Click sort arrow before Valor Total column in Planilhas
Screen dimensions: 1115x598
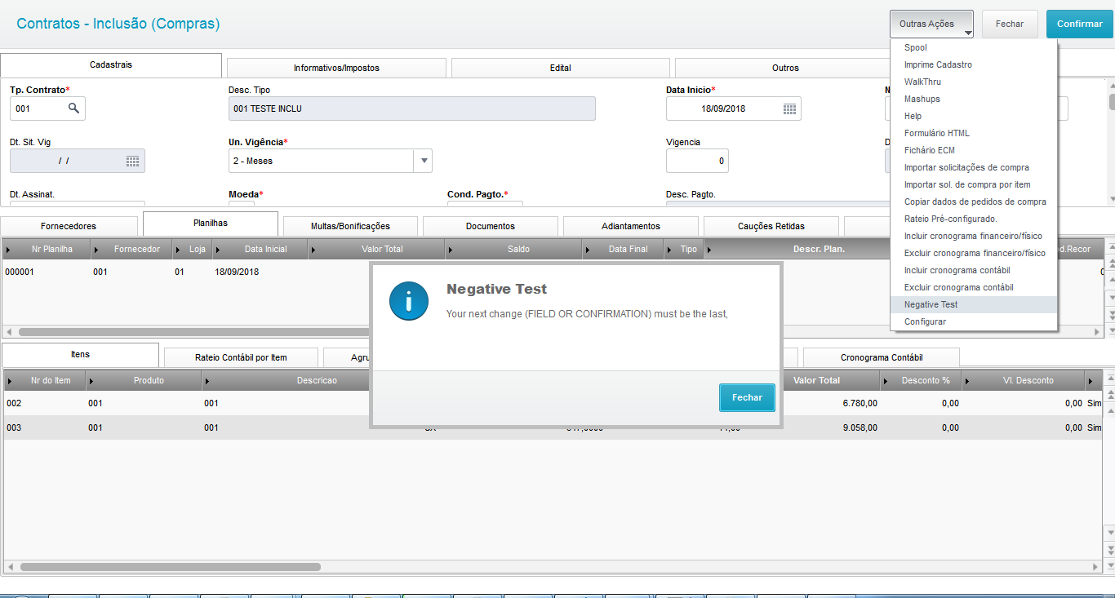point(313,249)
